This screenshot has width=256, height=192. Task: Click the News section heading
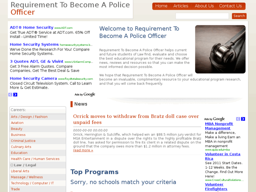81,104
